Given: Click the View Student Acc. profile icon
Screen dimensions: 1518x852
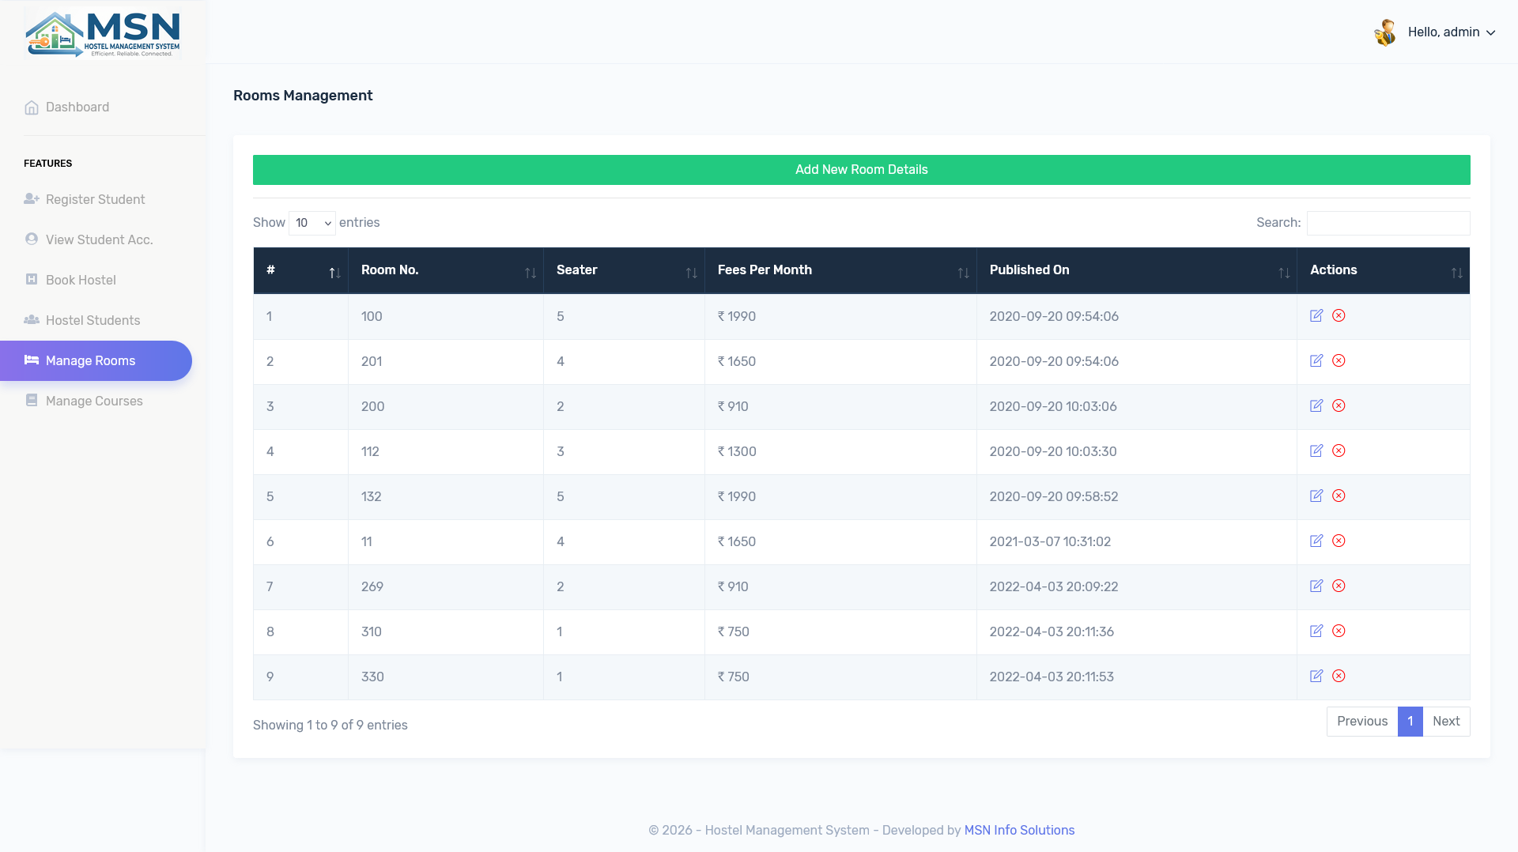Looking at the screenshot, I should pos(32,239).
